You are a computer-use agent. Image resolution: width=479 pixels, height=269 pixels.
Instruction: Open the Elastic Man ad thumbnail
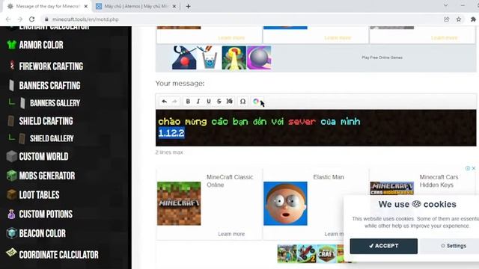tap(285, 203)
